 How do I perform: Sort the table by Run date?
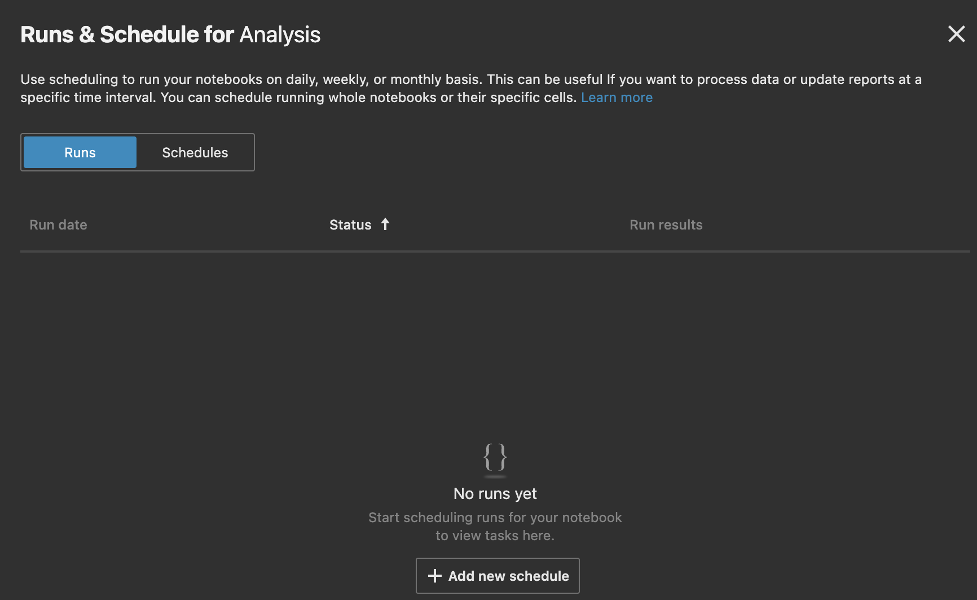(58, 224)
